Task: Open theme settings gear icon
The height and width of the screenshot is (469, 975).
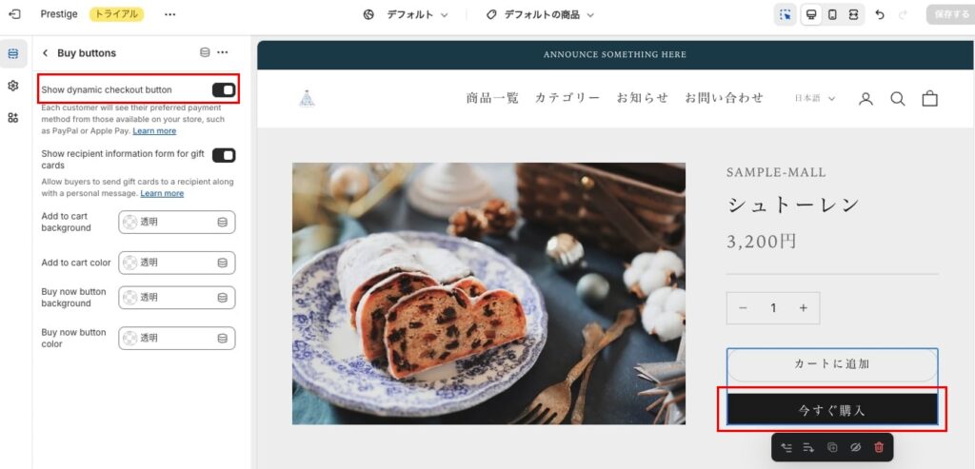Action: tap(13, 86)
